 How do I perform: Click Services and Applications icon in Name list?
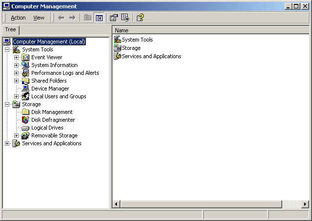117,56
